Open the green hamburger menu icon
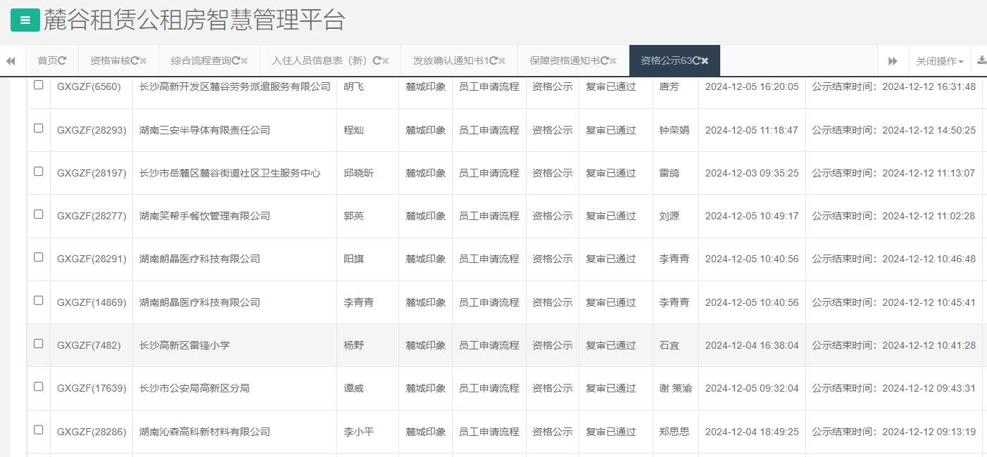Viewport: 987px width, 457px height. [x=25, y=20]
